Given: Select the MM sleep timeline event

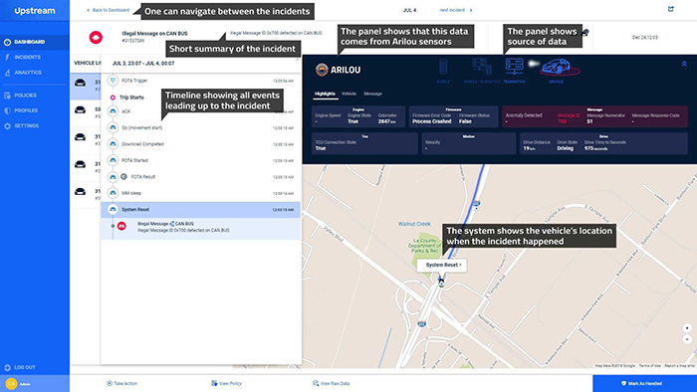Looking at the screenshot, I should tap(201, 193).
